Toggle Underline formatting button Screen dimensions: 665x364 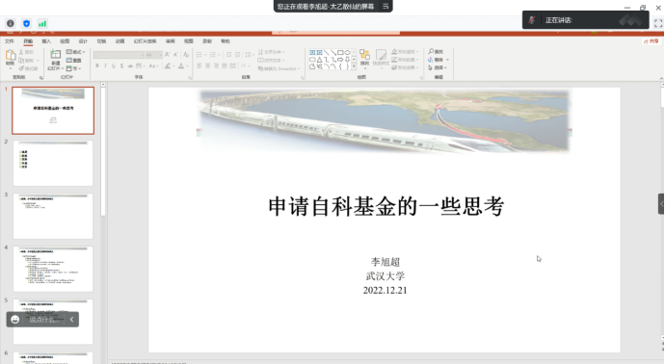point(113,65)
